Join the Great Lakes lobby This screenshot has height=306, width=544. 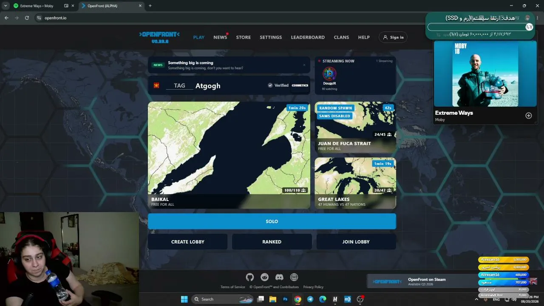[355, 183]
